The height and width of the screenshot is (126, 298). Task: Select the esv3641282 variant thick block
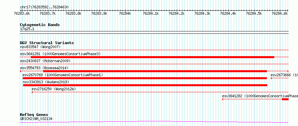pos(285,99)
